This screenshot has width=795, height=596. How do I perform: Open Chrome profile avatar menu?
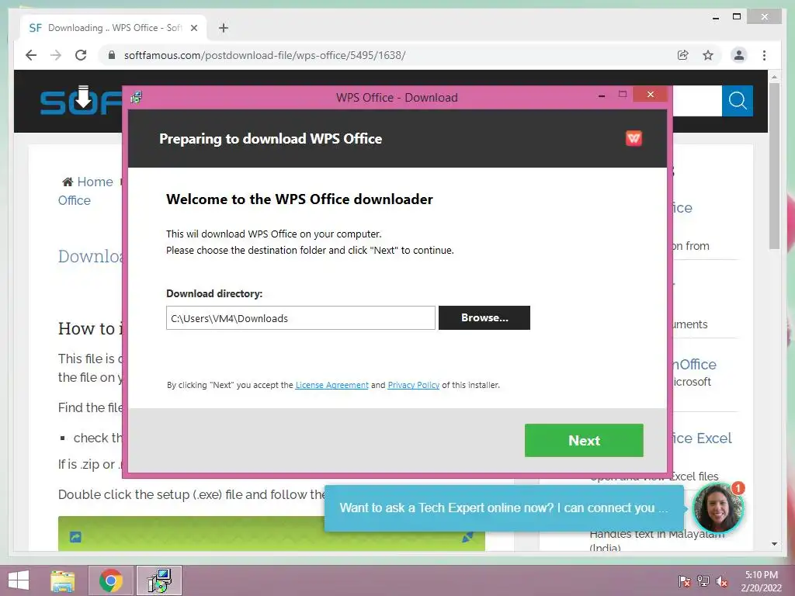pos(739,55)
